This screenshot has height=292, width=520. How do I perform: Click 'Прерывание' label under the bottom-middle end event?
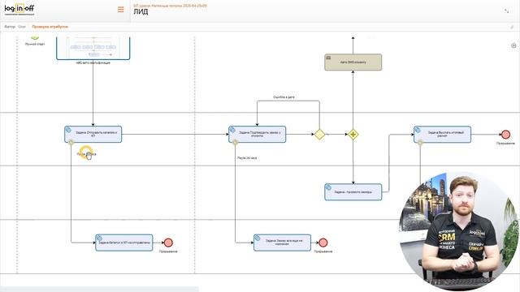(323, 251)
